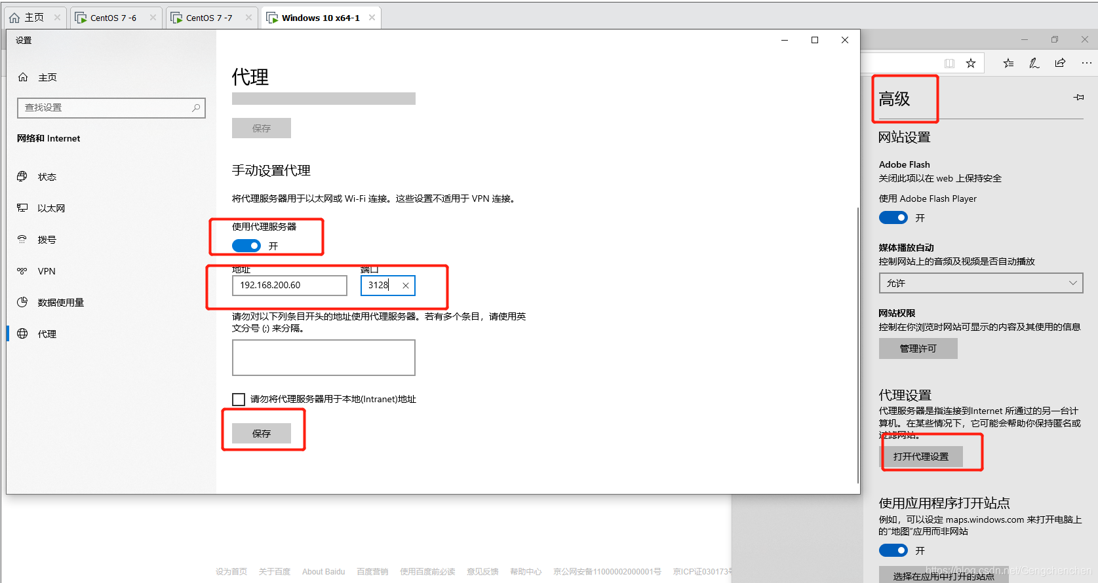Image resolution: width=1098 pixels, height=583 pixels.
Task: Open reading view icon in Edge
Action: coord(949,64)
